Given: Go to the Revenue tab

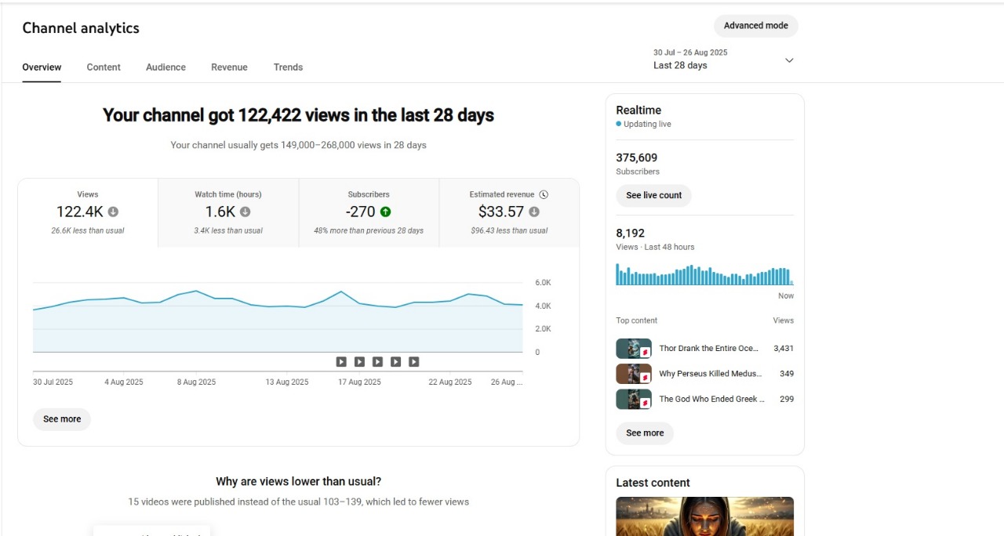Looking at the screenshot, I should pos(229,67).
